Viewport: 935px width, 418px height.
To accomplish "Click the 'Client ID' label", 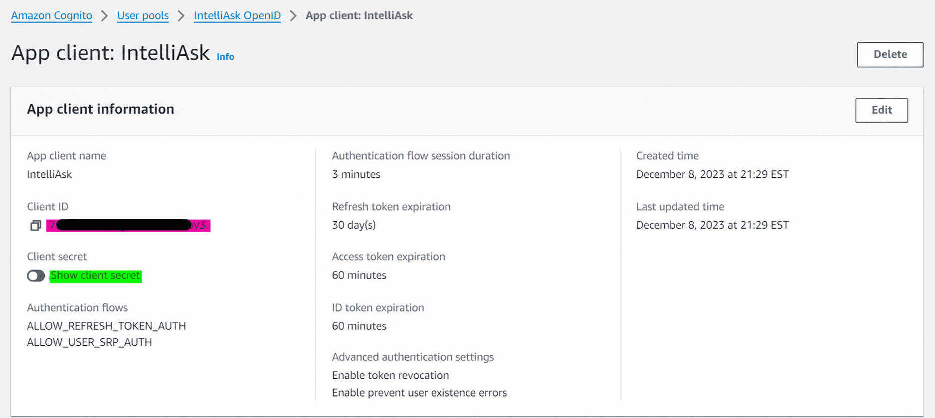I will click(x=48, y=207).
